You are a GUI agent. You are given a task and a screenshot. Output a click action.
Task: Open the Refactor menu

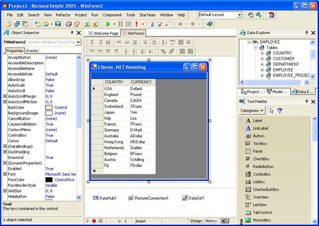click(x=63, y=15)
